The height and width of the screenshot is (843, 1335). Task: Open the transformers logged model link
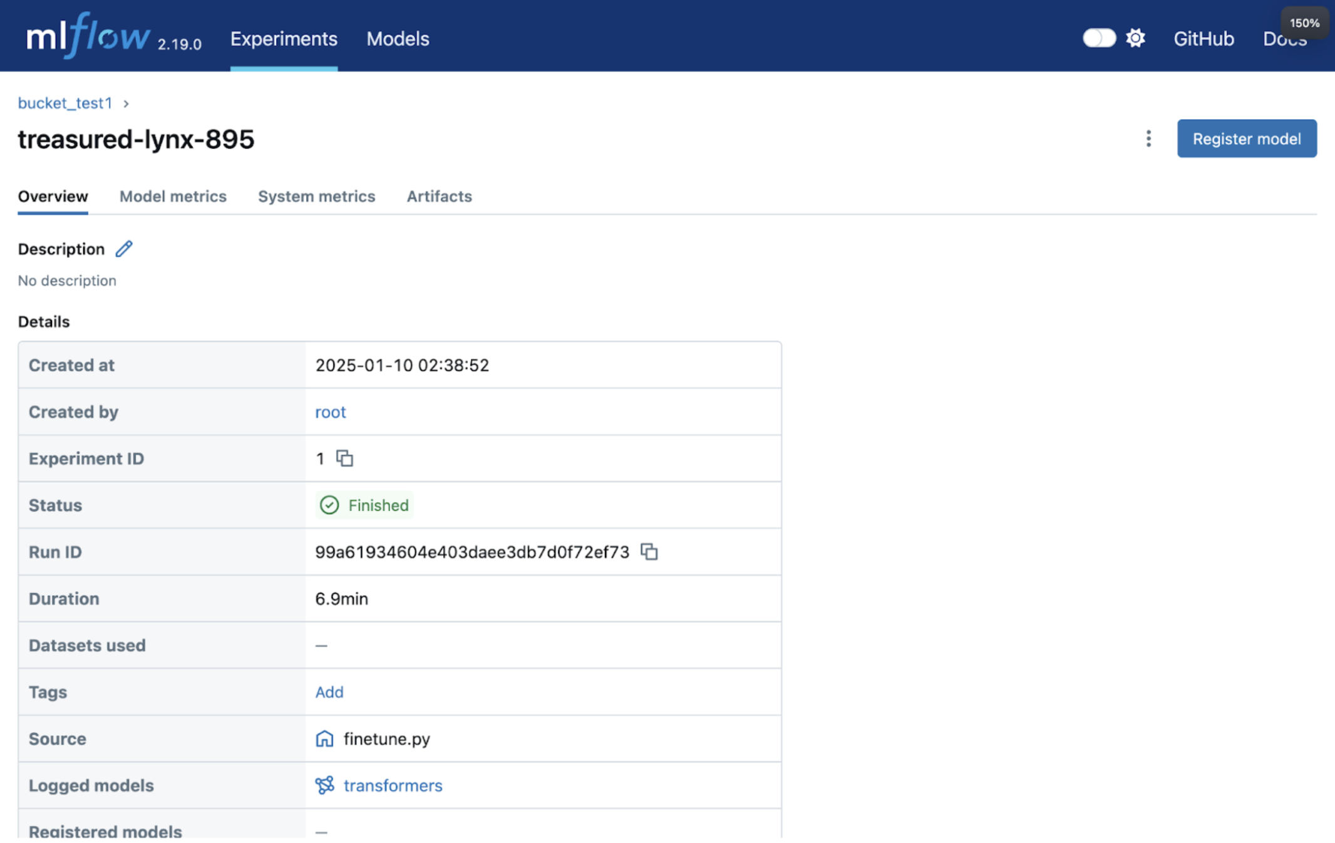point(393,785)
